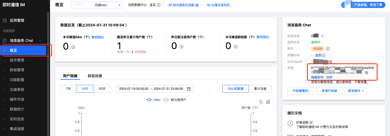The image size is (390, 136).
Task: Click the date range input field
Action: tap(155, 89)
